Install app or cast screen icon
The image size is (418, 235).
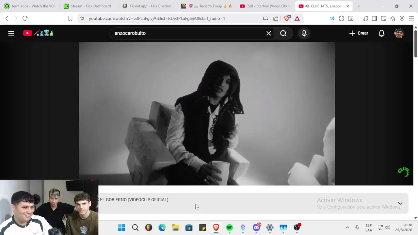tap(265, 19)
